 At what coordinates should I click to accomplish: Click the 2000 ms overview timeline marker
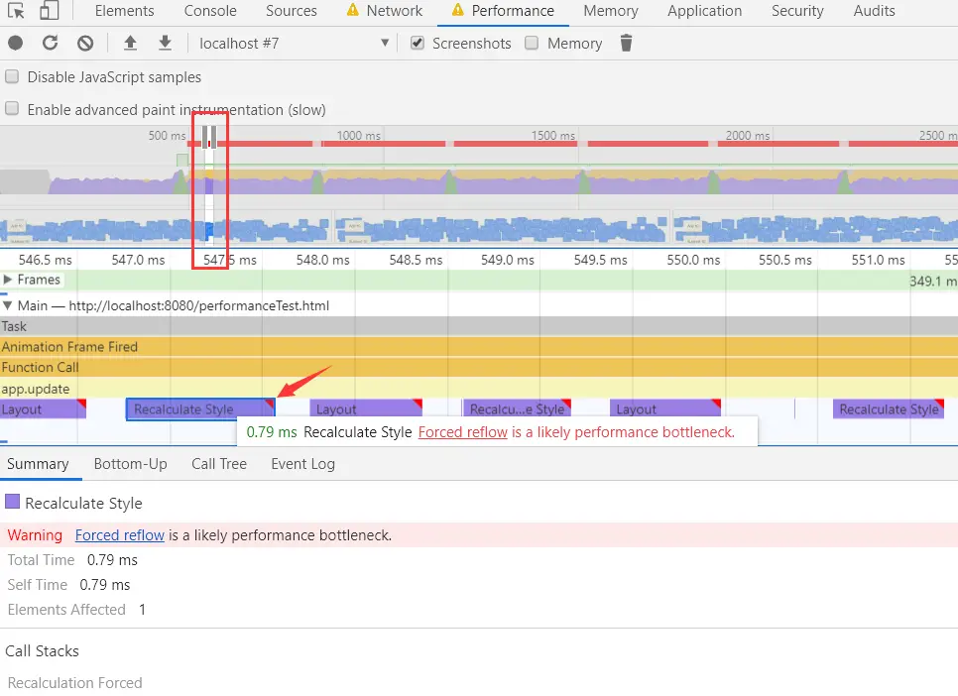pyautogui.click(x=747, y=135)
